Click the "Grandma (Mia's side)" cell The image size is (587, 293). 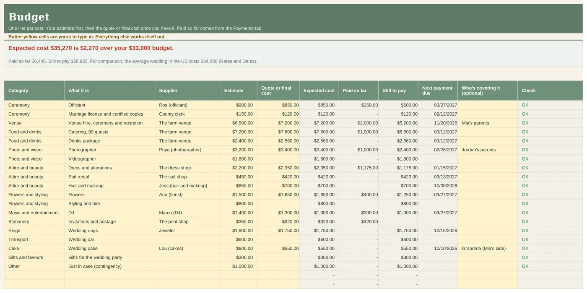[x=488, y=249]
